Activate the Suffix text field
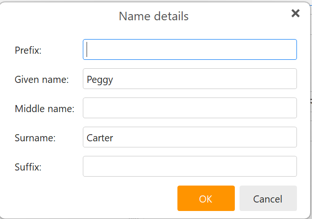This screenshot has width=312, height=219. coord(190,166)
